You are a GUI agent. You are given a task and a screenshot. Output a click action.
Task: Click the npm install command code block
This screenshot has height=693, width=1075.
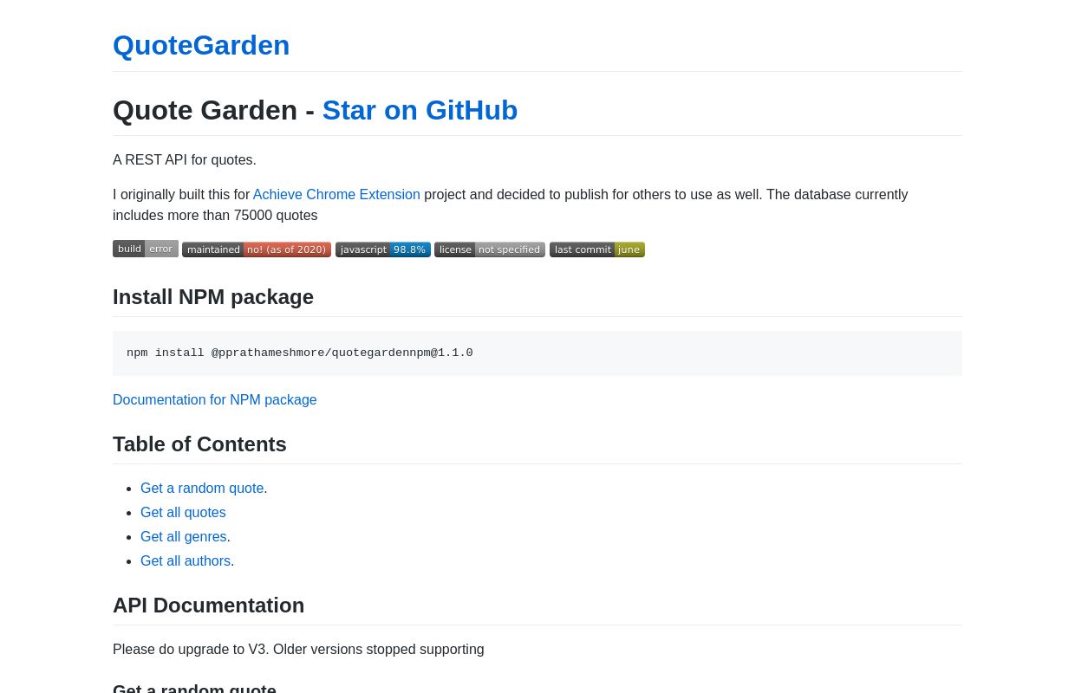coord(537,353)
